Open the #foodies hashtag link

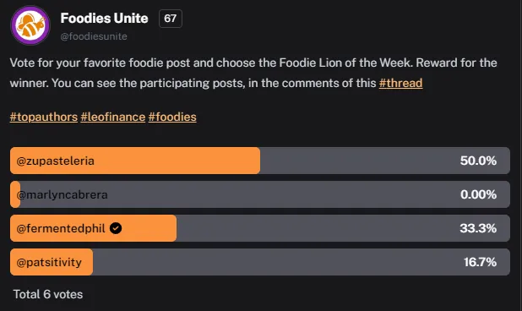click(172, 117)
